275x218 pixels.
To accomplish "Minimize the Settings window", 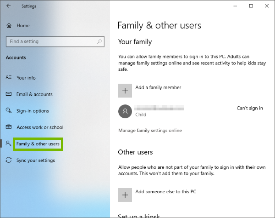I will pos(235,6).
